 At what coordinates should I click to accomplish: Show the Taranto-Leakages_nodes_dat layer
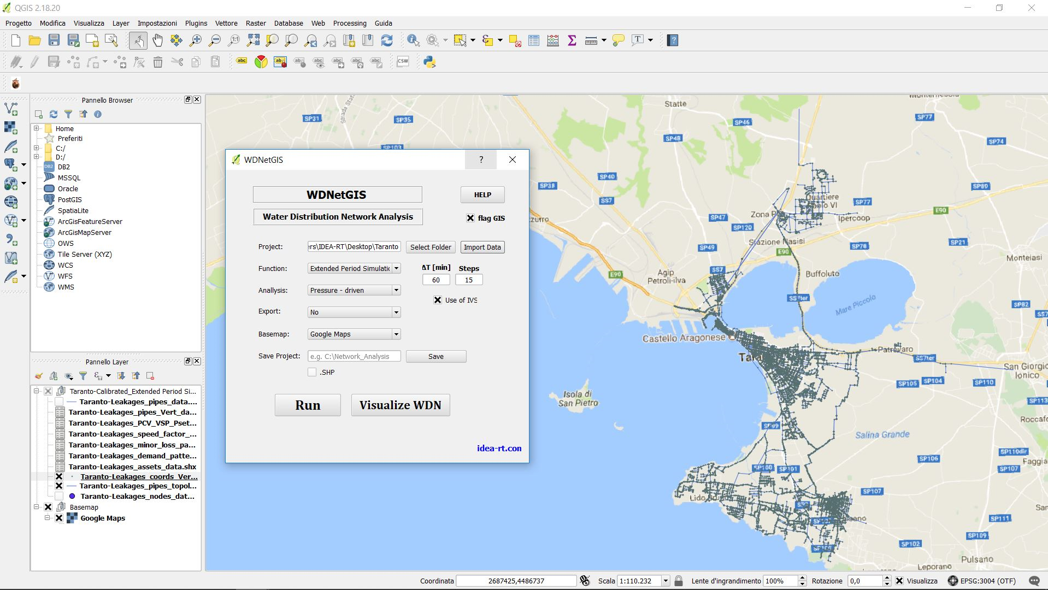(x=59, y=496)
